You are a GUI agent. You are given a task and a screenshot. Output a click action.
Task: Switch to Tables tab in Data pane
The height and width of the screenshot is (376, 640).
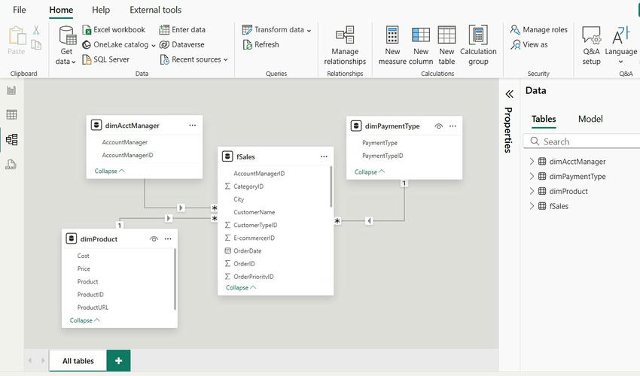pyautogui.click(x=544, y=119)
